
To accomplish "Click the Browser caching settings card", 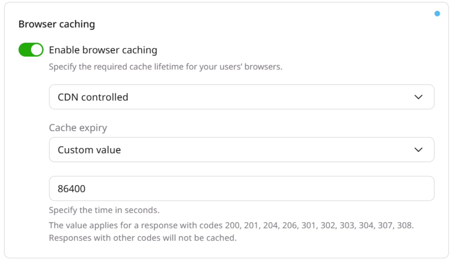I will 226,130.
